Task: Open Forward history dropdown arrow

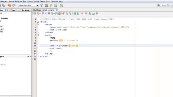Action: tap(45, 13)
